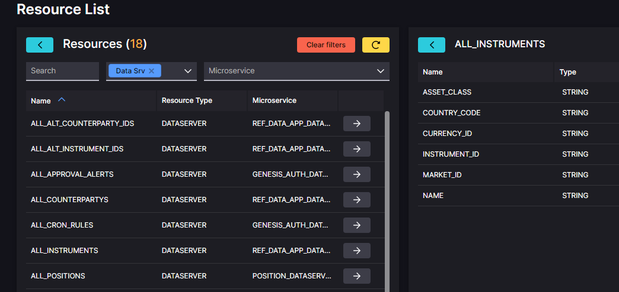The image size is (619, 292).
Task: Open details arrow for ALL_ALT_INSTRUMENT_IDS
Action: point(357,149)
